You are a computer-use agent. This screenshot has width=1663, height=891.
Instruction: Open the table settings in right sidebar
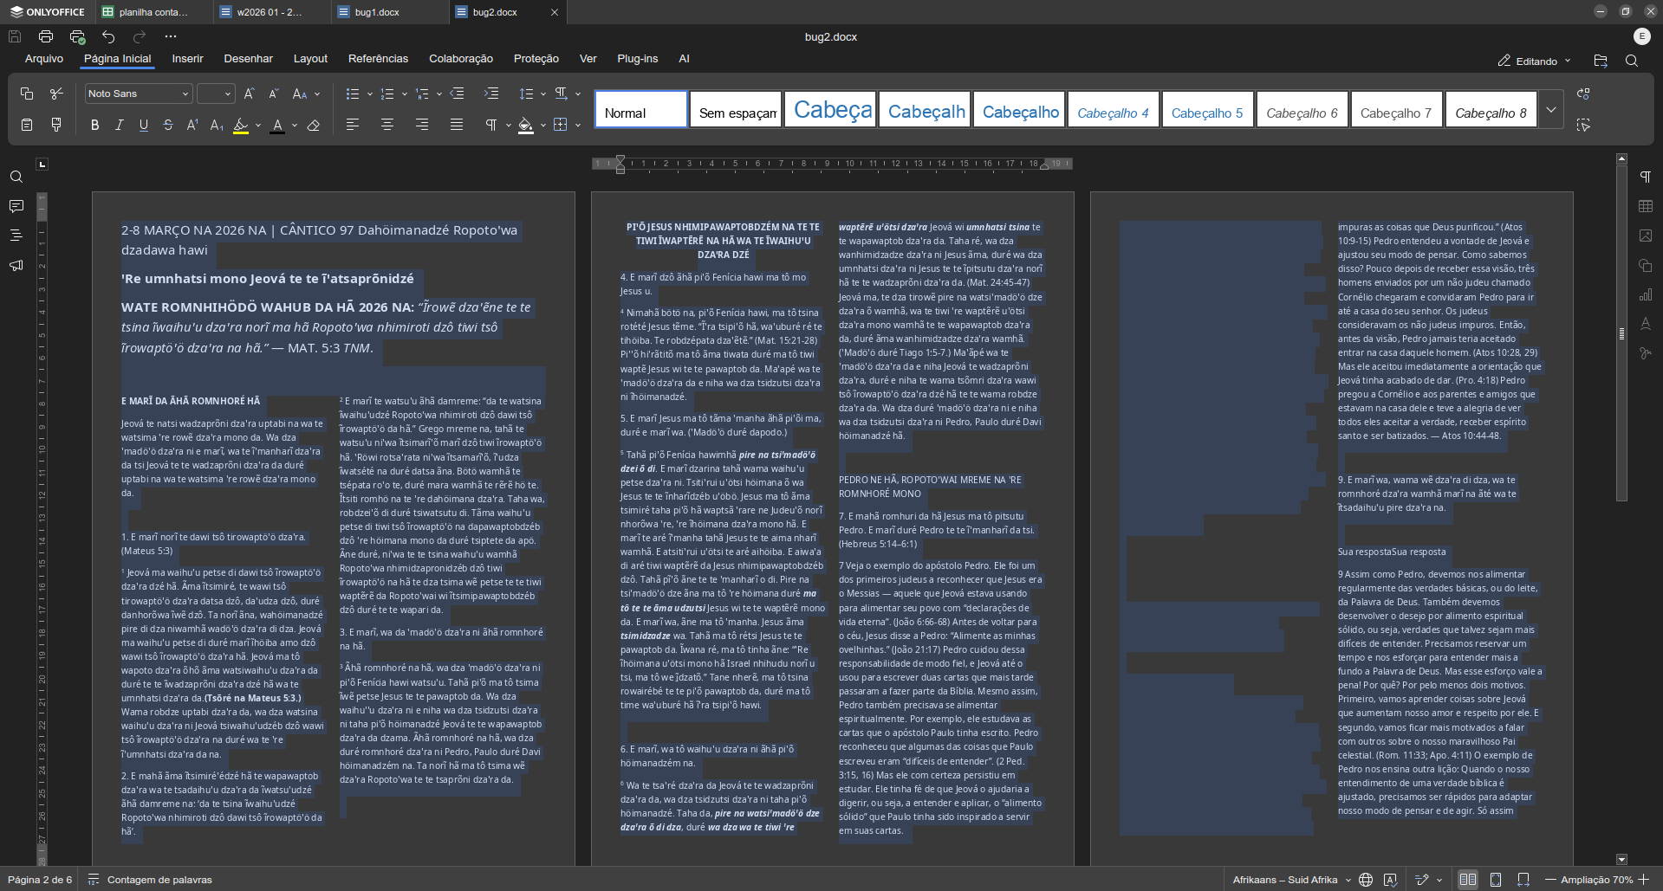(x=1645, y=206)
